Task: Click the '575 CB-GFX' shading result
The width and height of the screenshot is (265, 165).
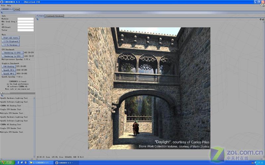Action: point(21,66)
